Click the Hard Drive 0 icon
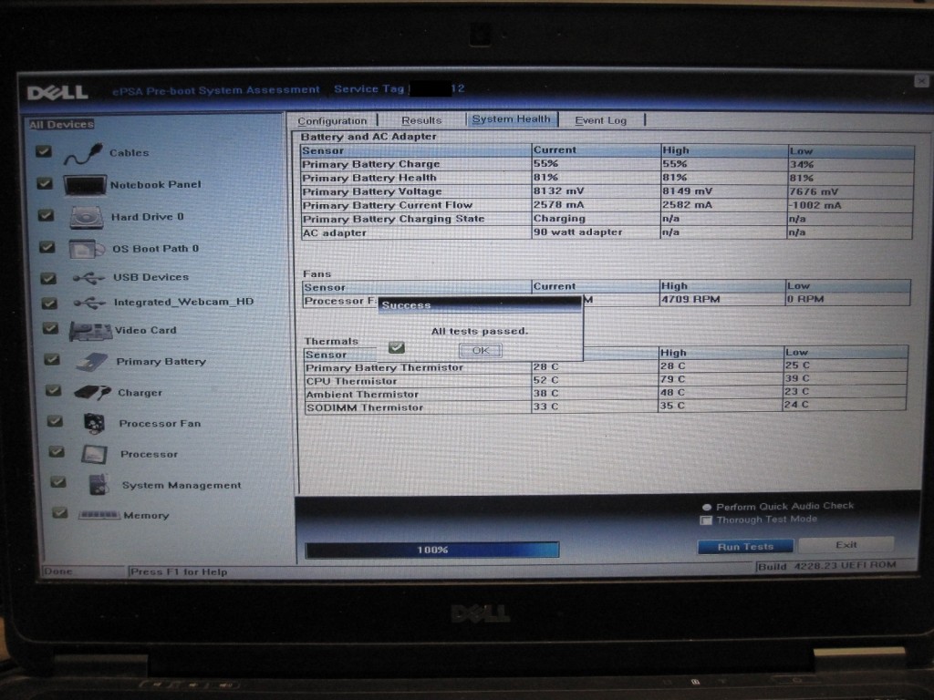The height and width of the screenshot is (700, 934). 87,217
